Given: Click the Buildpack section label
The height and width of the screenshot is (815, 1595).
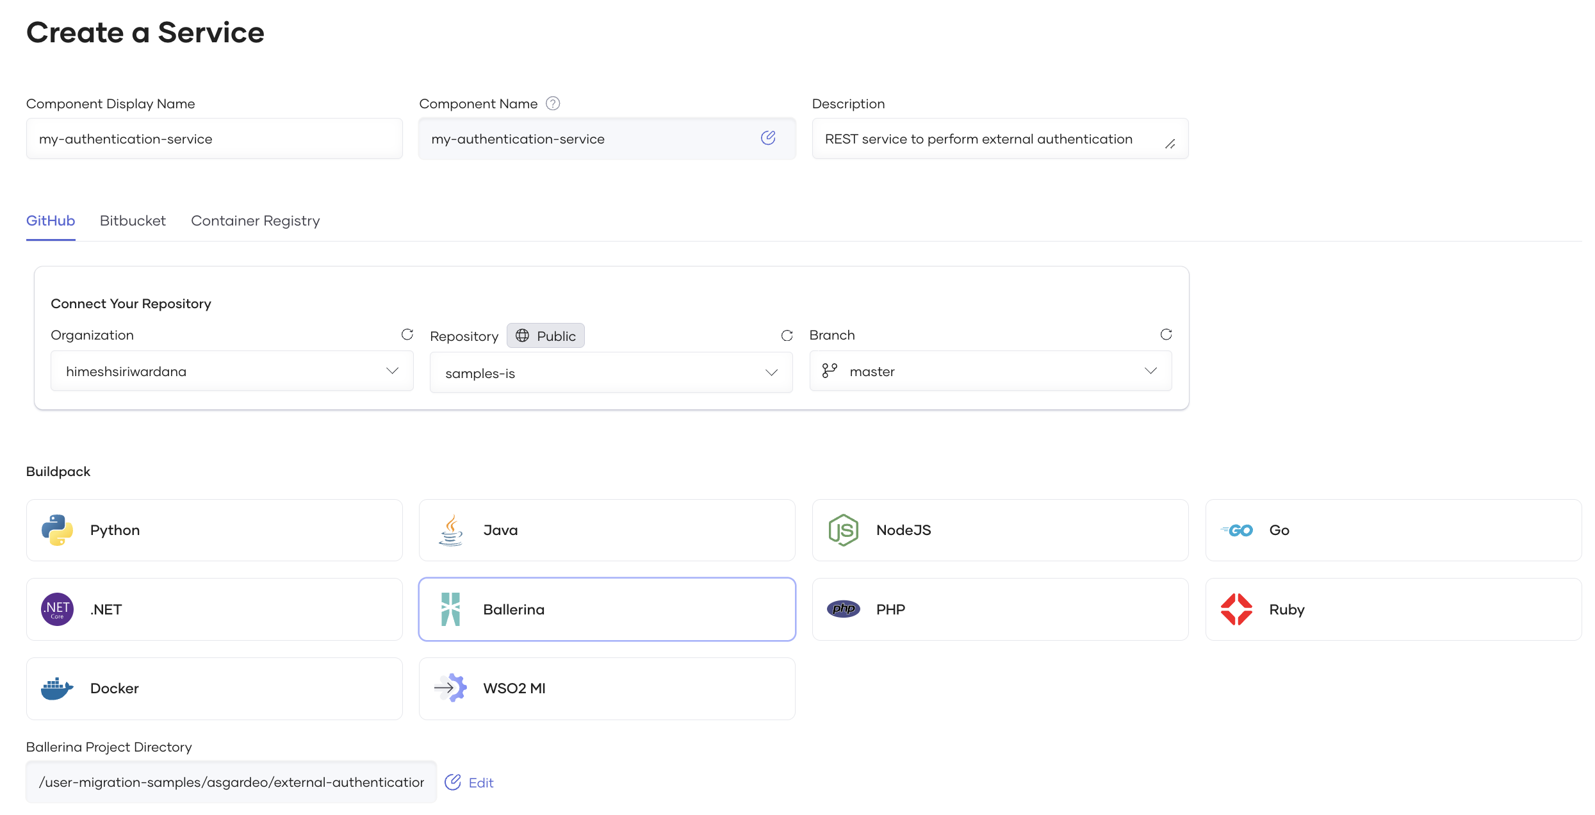Looking at the screenshot, I should point(58,471).
